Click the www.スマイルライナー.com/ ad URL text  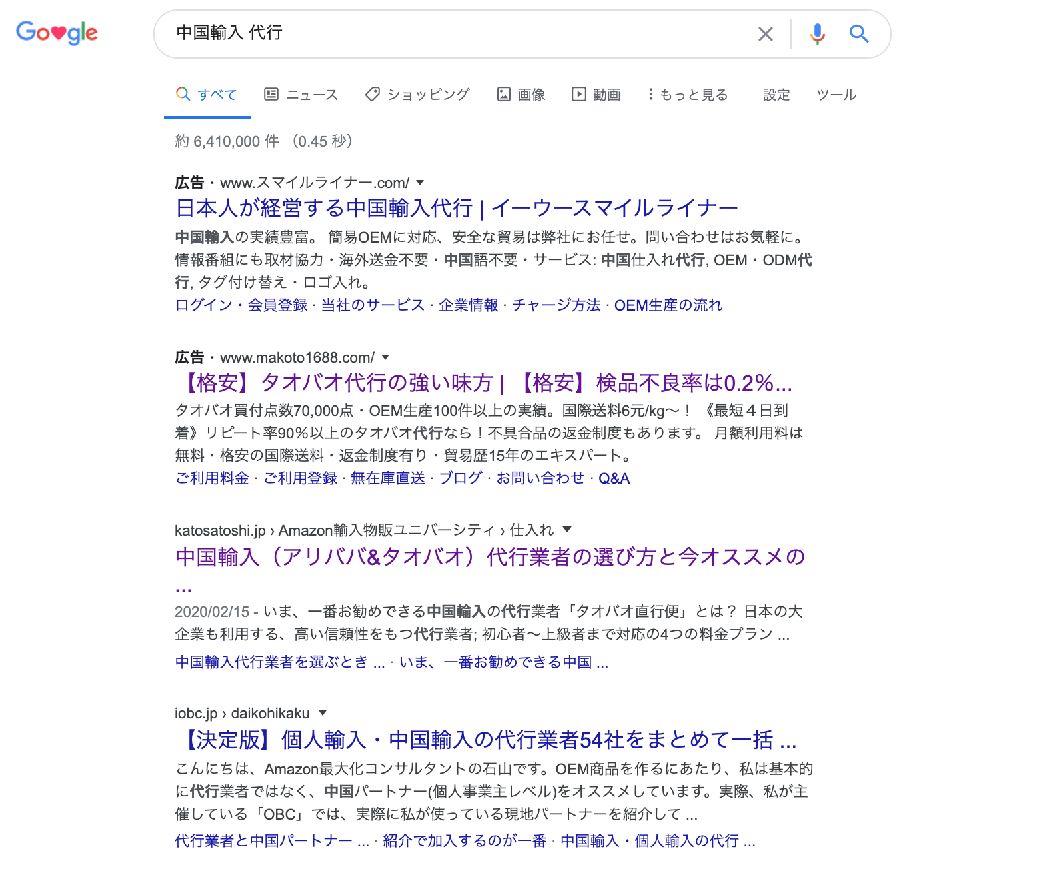coord(315,183)
